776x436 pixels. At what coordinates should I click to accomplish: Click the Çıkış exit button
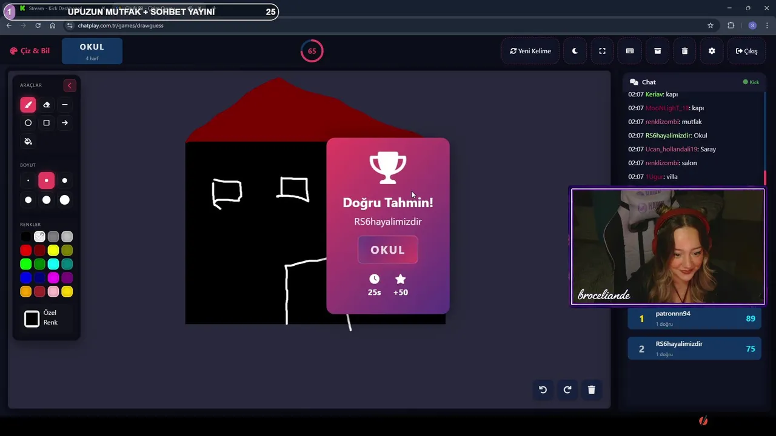[746, 51]
